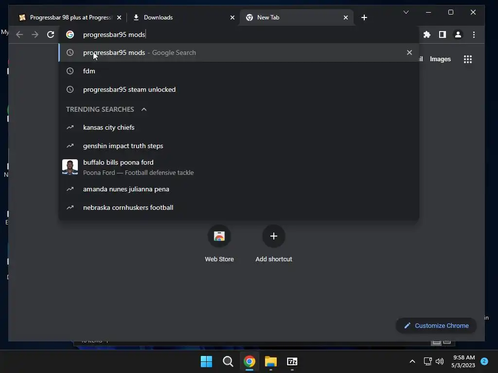Open the notifications badge showing 2
The width and height of the screenshot is (498, 373).
click(x=484, y=361)
